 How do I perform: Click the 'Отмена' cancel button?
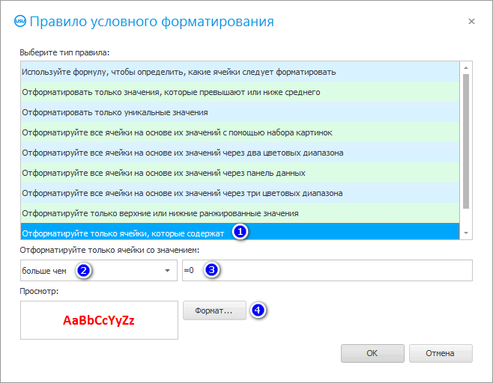[x=441, y=354]
